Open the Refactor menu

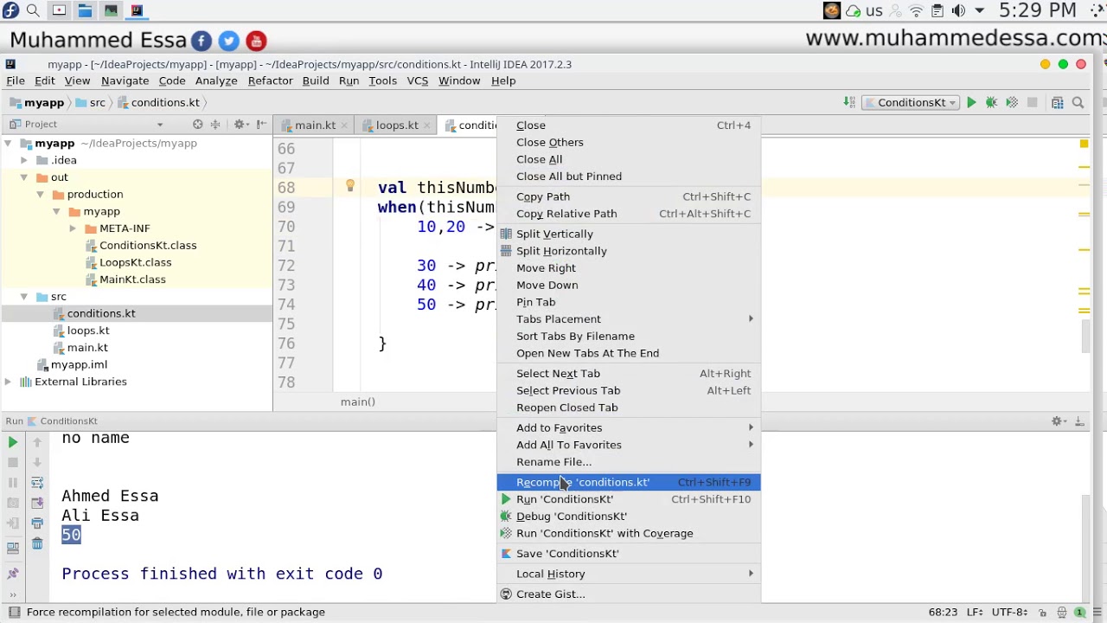coord(270,80)
